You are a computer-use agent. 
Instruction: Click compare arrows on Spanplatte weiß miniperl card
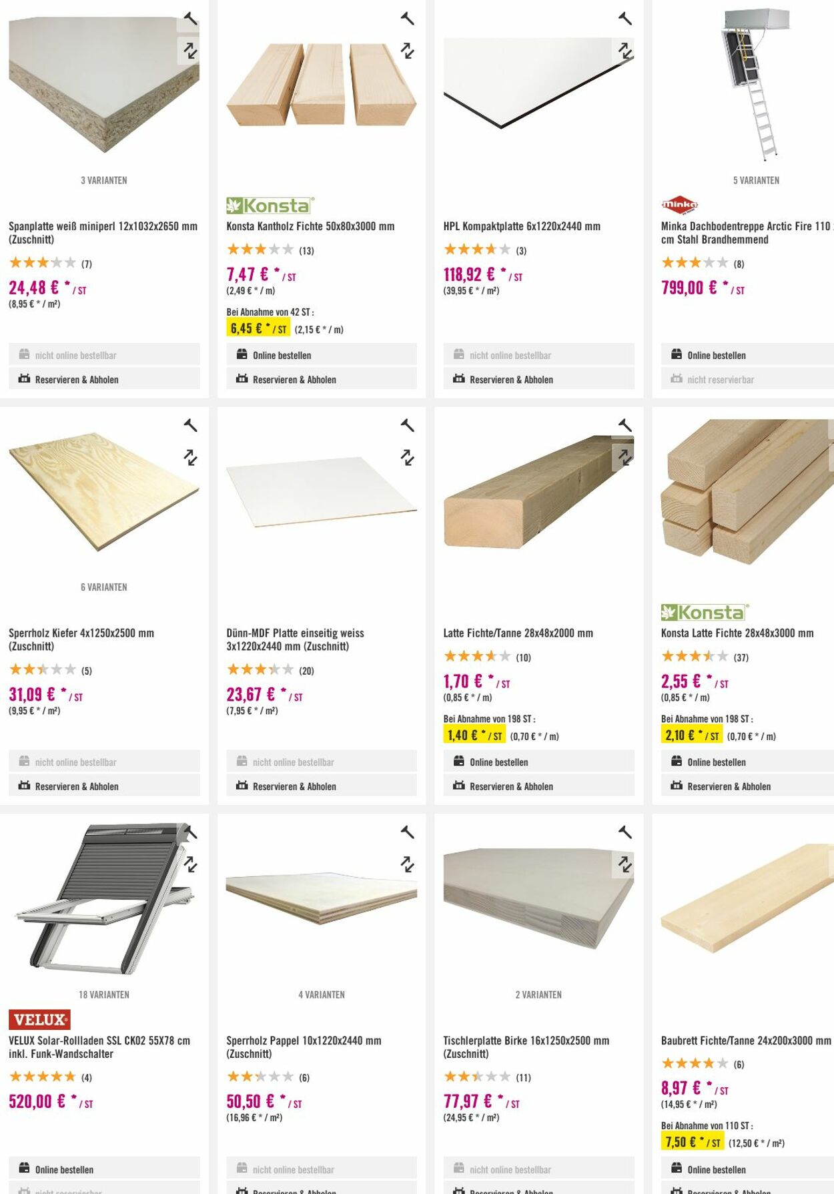190,51
